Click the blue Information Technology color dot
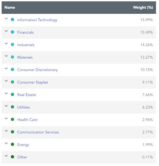This screenshot has height=166, width=159. click(12, 20)
